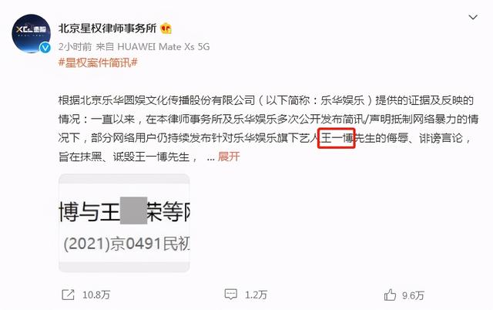Click the repost count 10.8万

(x=96, y=295)
